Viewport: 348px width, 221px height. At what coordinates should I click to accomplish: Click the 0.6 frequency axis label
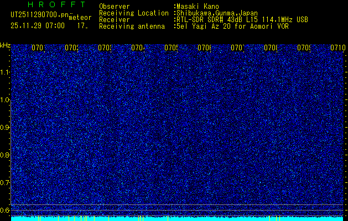(x=5, y=210)
